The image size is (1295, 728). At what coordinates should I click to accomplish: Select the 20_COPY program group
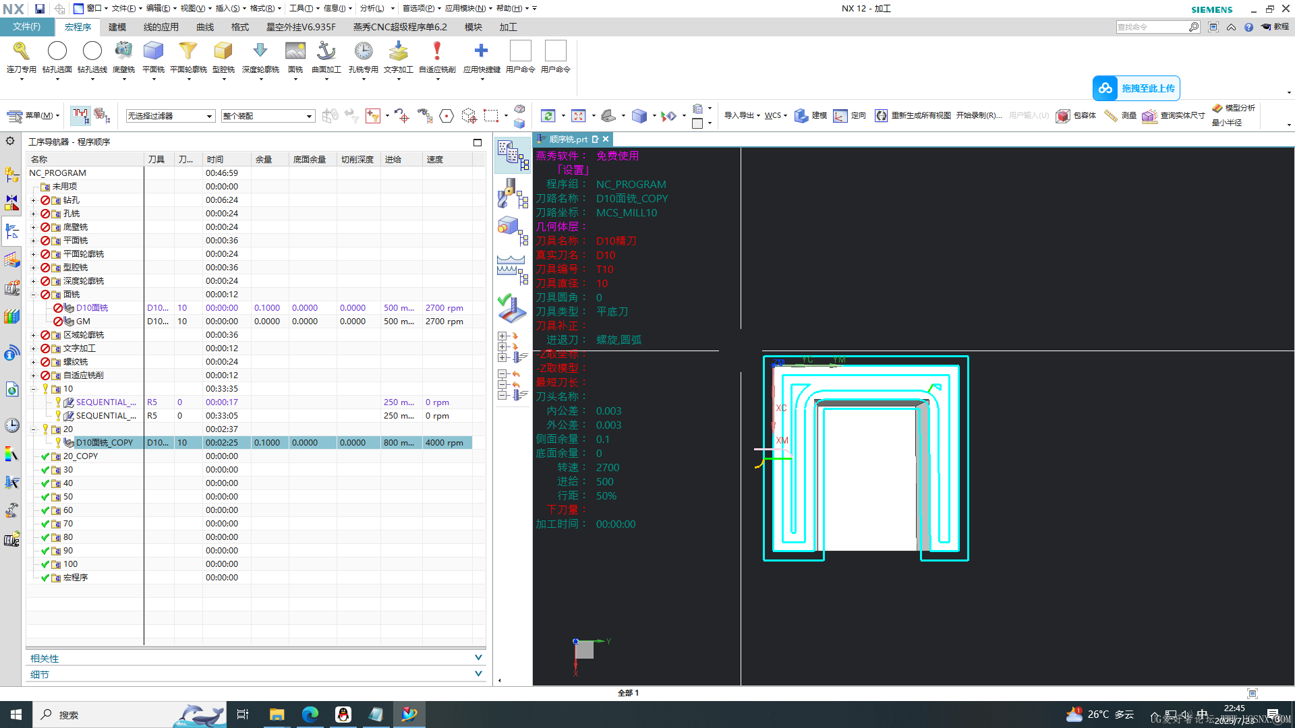(x=80, y=456)
